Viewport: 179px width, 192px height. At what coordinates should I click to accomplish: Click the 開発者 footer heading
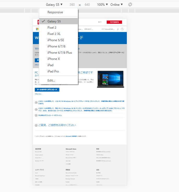point(68,170)
